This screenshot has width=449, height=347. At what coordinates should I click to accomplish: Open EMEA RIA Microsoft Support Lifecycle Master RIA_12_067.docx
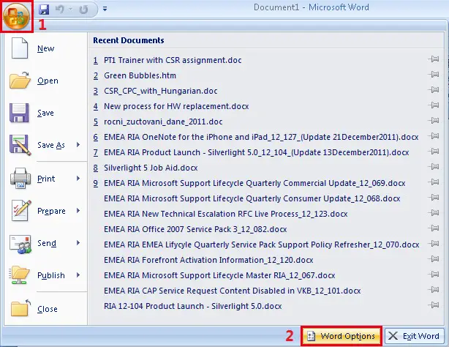click(x=219, y=275)
